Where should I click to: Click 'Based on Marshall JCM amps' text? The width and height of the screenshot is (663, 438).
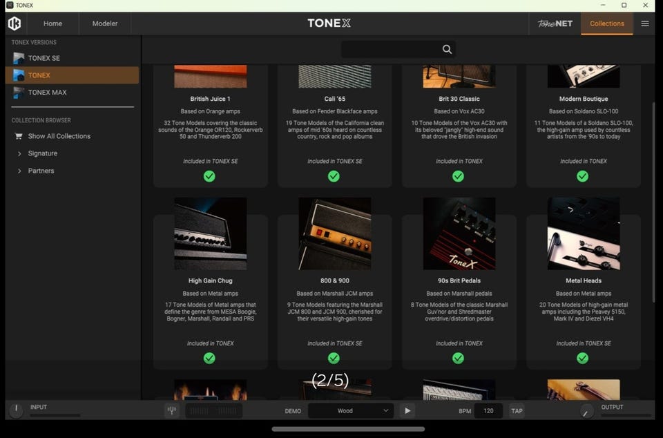(335, 294)
